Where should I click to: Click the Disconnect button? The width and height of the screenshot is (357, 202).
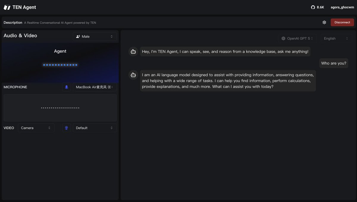point(342,22)
